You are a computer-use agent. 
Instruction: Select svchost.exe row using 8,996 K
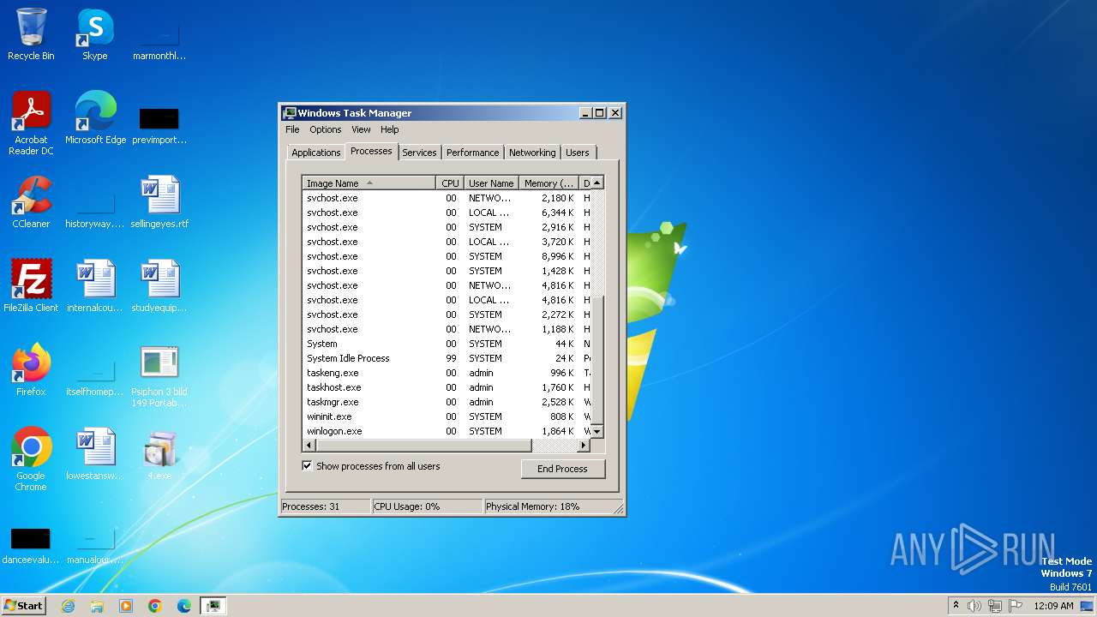coord(447,256)
